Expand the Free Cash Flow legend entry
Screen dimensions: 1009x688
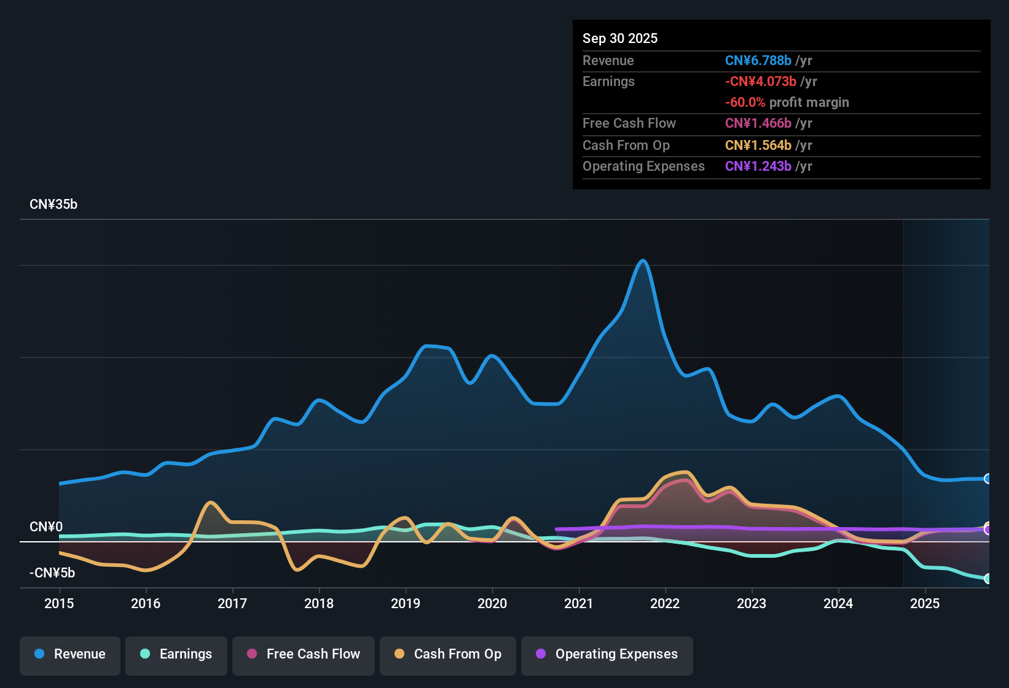(x=303, y=654)
